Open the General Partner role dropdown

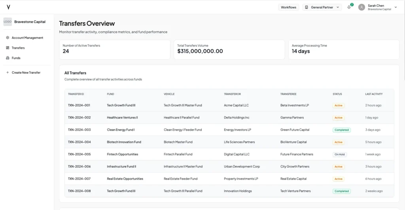click(x=322, y=7)
